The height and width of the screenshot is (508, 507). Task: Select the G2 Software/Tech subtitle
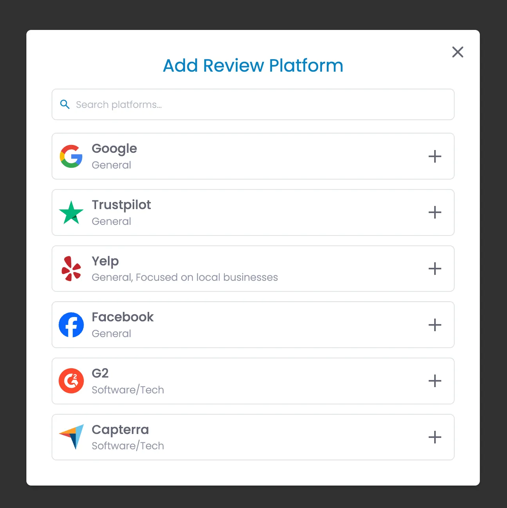click(x=128, y=390)
